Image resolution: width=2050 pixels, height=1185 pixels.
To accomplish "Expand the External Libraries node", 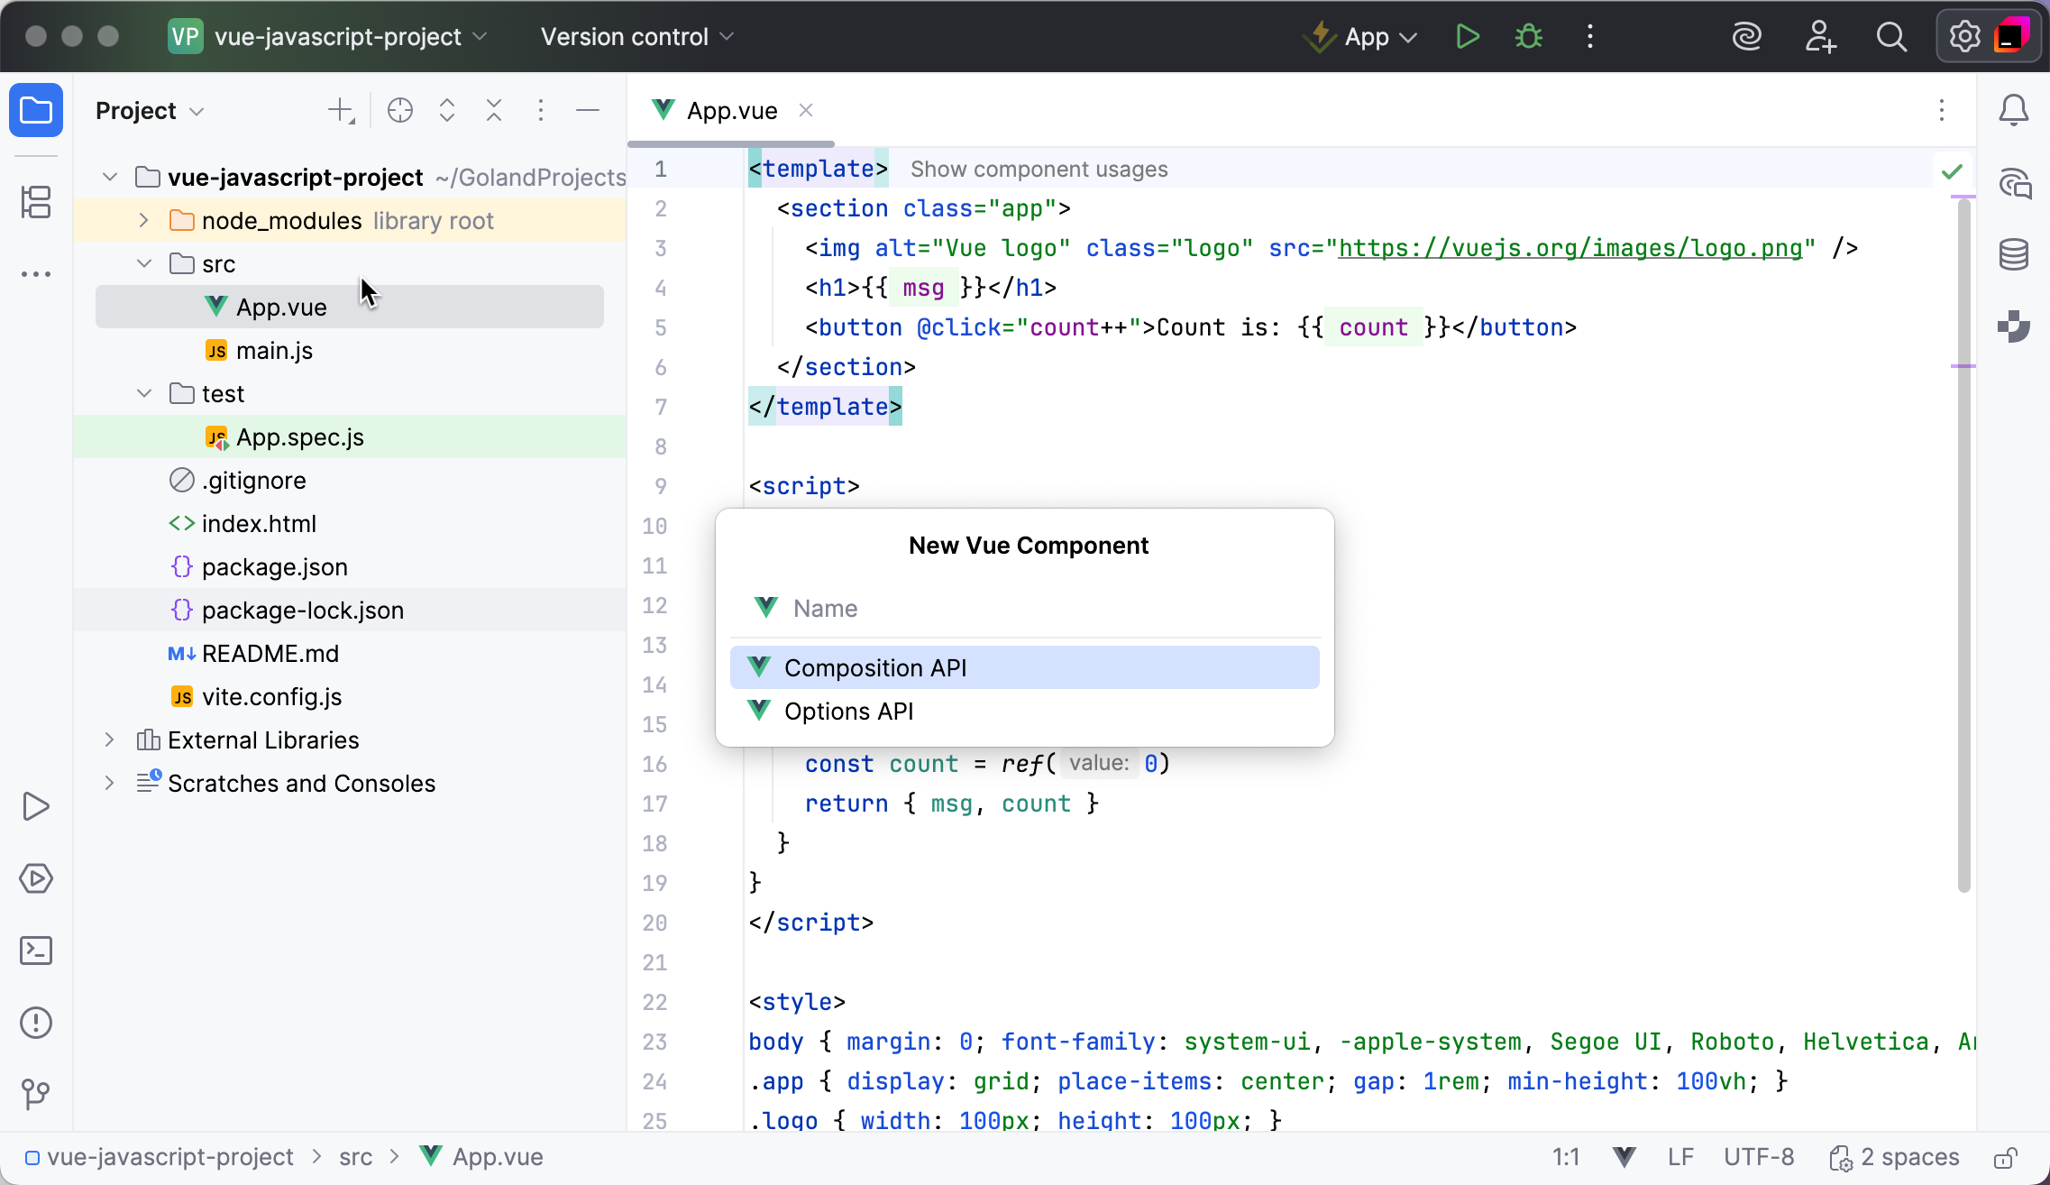I will point(109,739).
